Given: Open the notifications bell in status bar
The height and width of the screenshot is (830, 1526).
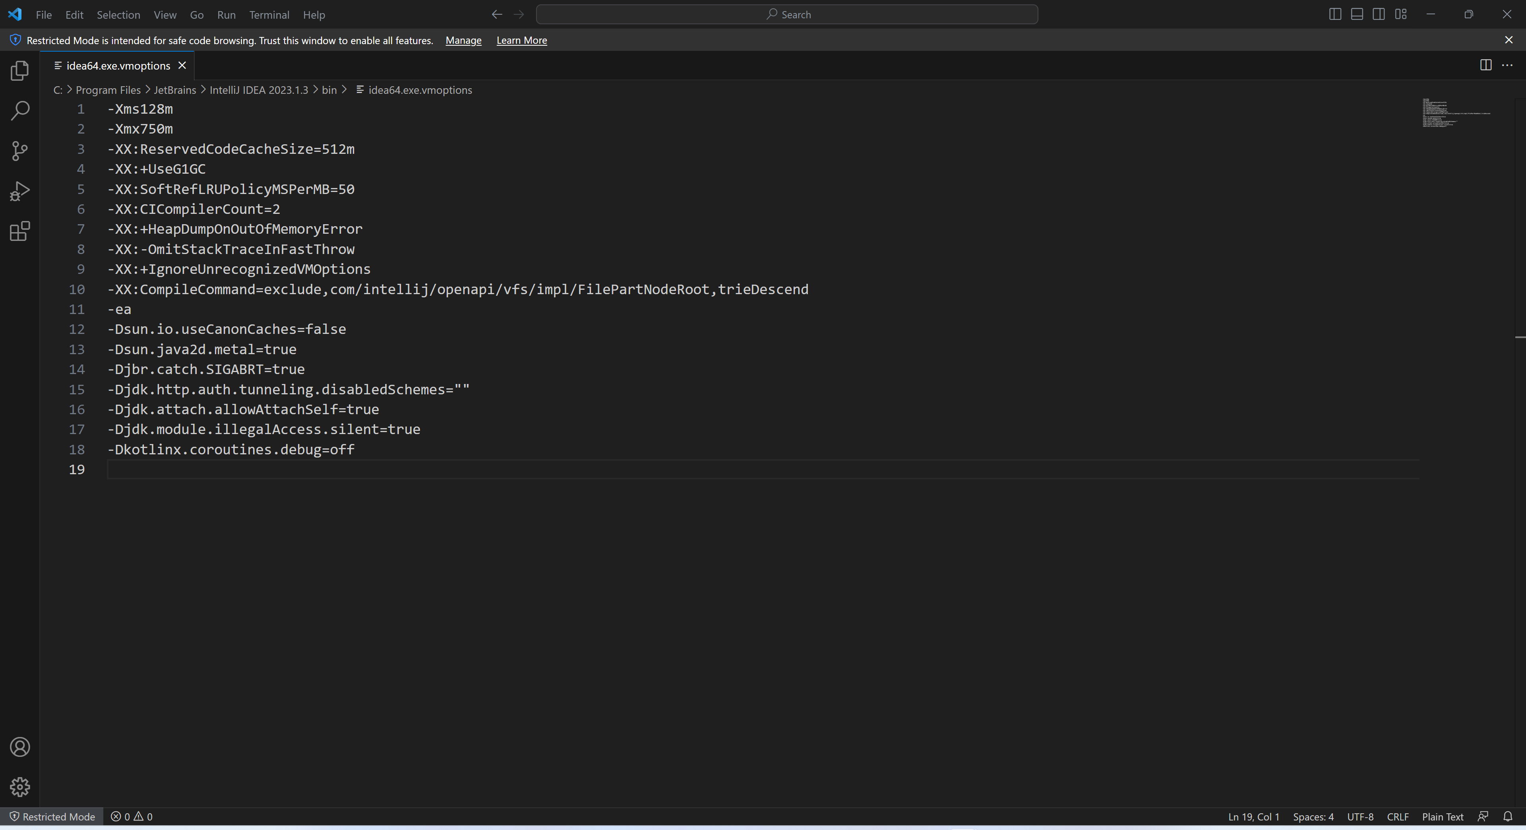Looking at the screenshot, I should 1508,816.
